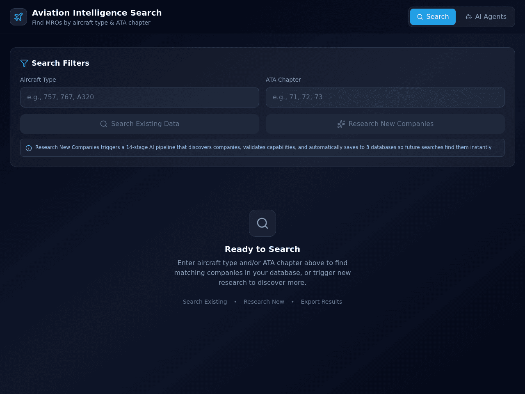Click the large magnifier icon above Ready to Search
The height and width of the screenshot is (394, 525).
(x=262, y=223)
